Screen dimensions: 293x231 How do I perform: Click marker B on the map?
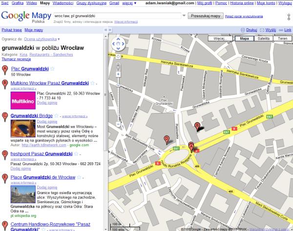click(x=197, y=127)
